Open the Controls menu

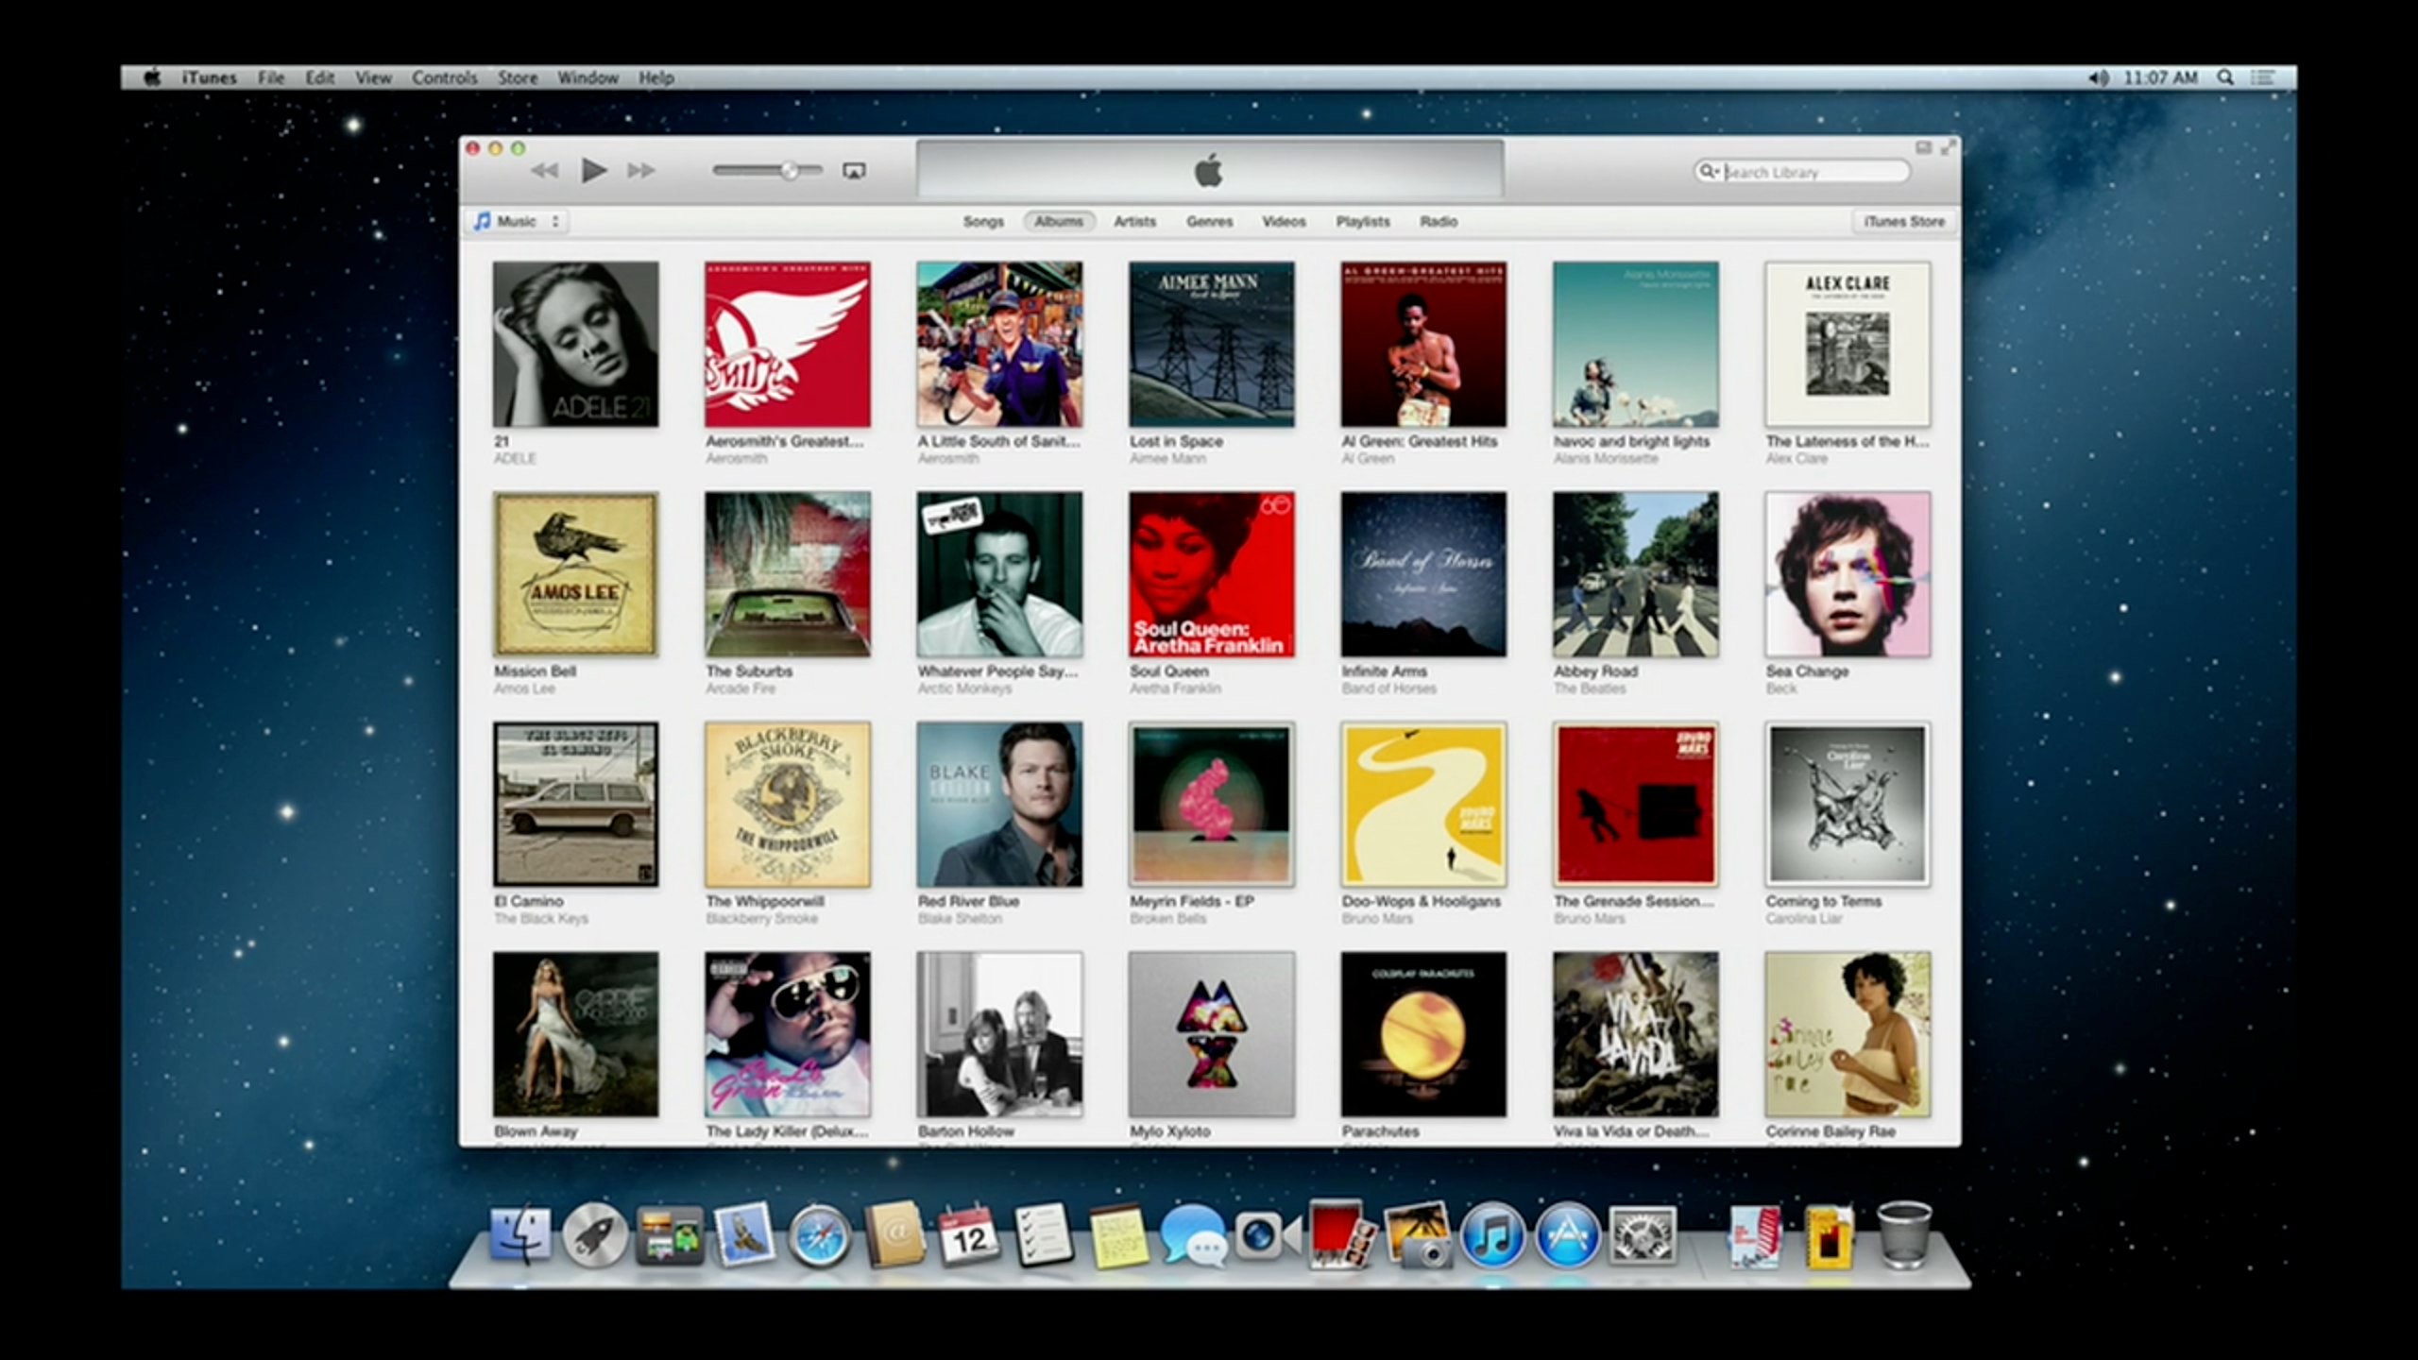pyautogui.click(x=444, y=77)
